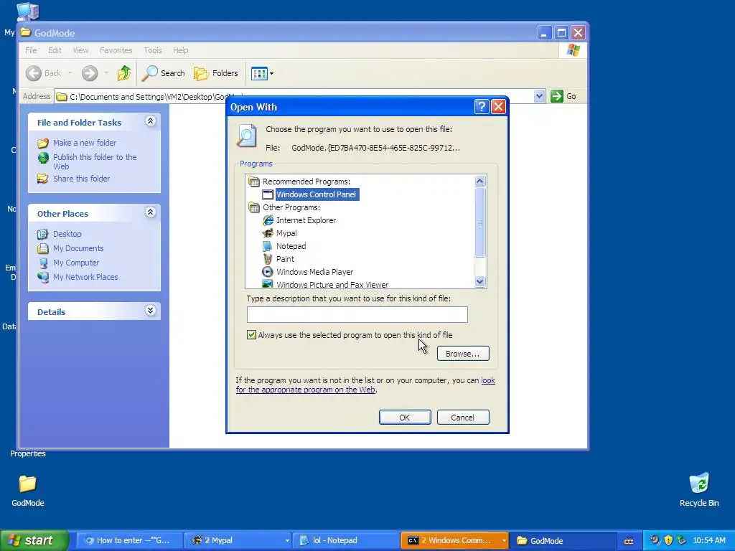Viewport: 735px width, 551px height.
Task: Click the Other Programs folder icon
Action: [x=254, y=207]
